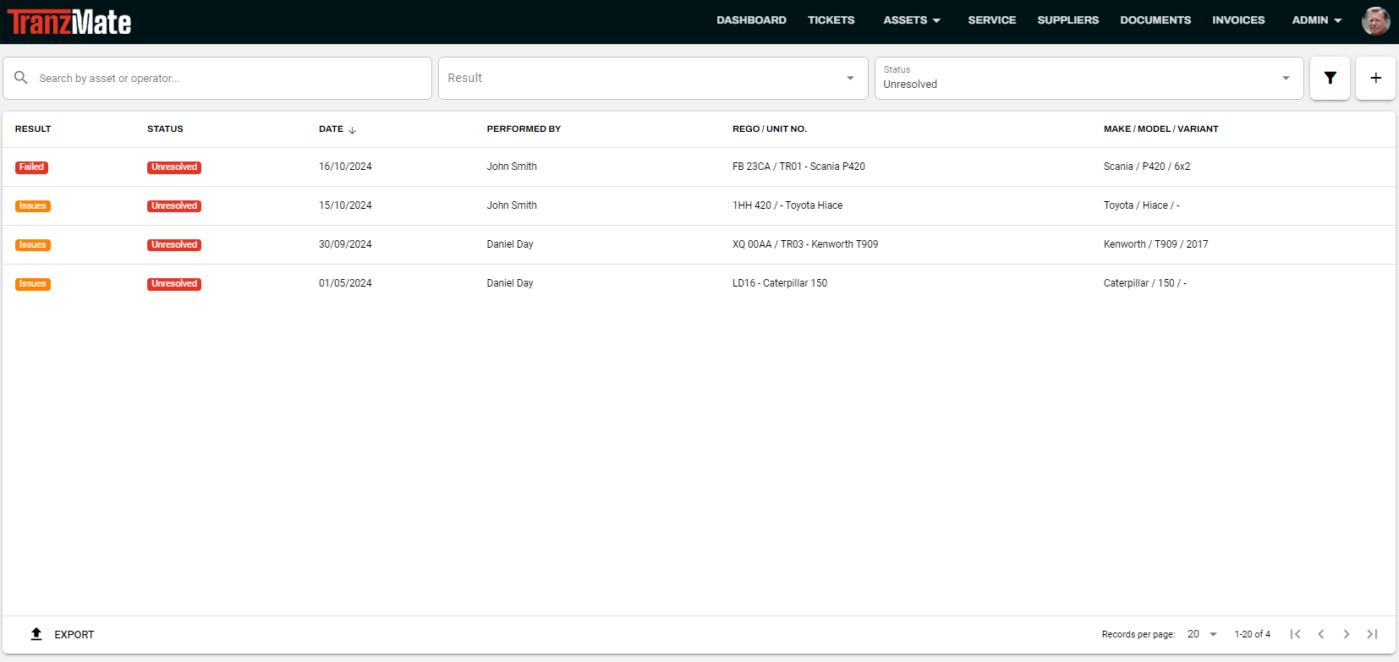Click John Smith in the Toyota row
Image resolution: width=1399 pixels, height=662 pixels.
(512, 205)
